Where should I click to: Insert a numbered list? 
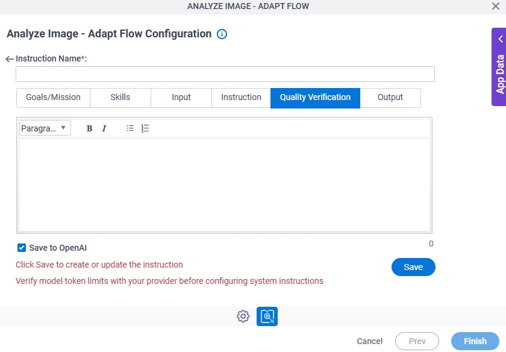(145, 128)
